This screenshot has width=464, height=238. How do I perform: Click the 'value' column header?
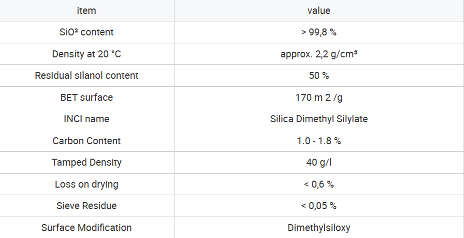318,10
